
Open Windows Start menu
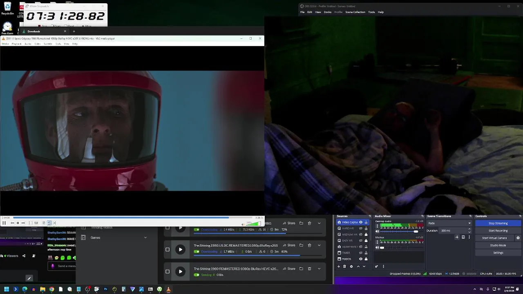[x=7, y=289]
